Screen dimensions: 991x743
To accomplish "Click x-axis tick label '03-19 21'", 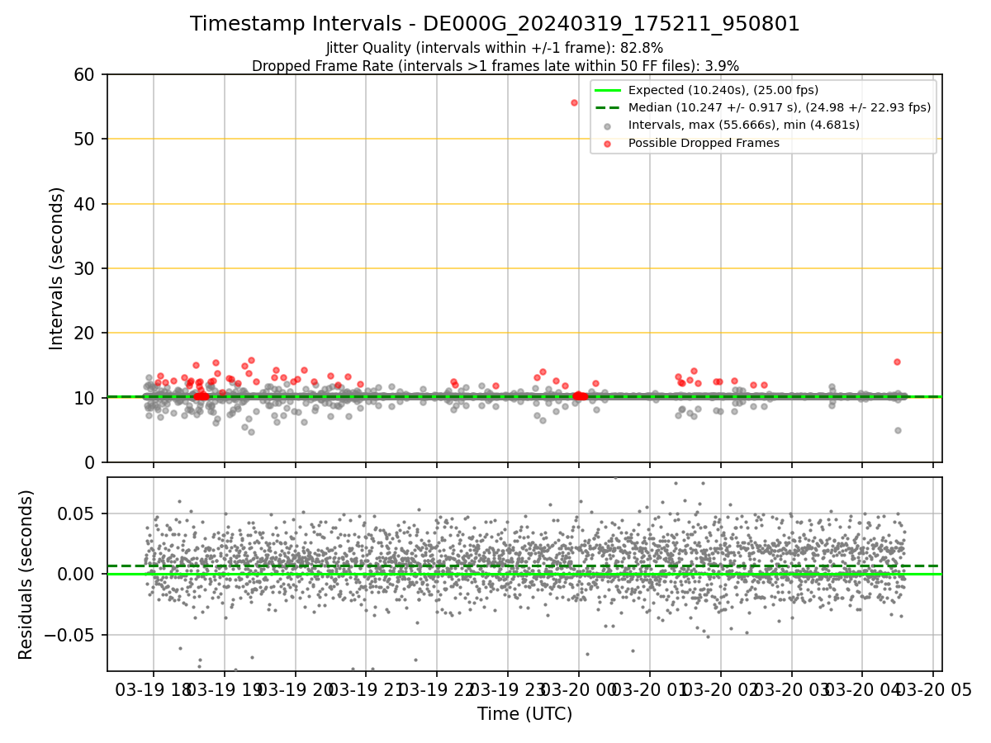I will 365,690.
